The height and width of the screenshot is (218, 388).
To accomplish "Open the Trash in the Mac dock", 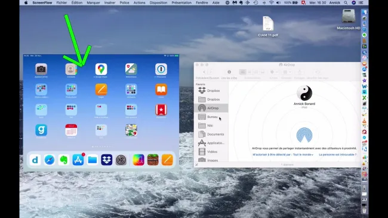I will pos(364,211).
